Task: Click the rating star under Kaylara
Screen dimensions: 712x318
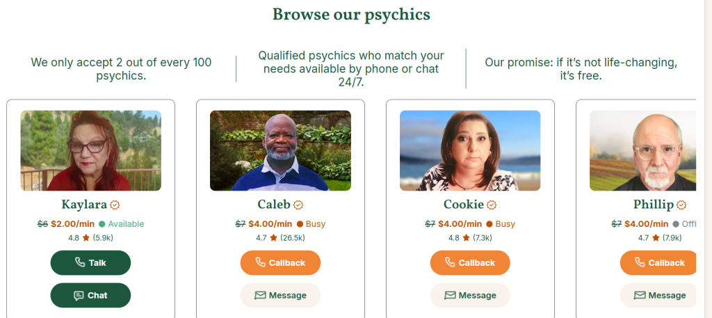Action: tap(86, 238)
